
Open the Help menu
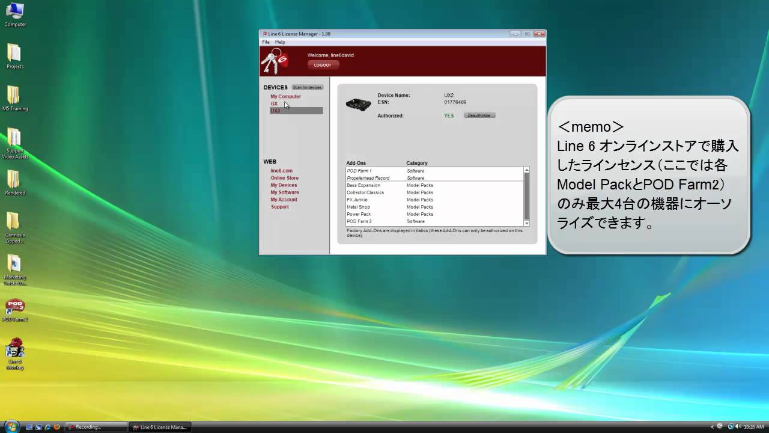point(280,42)
